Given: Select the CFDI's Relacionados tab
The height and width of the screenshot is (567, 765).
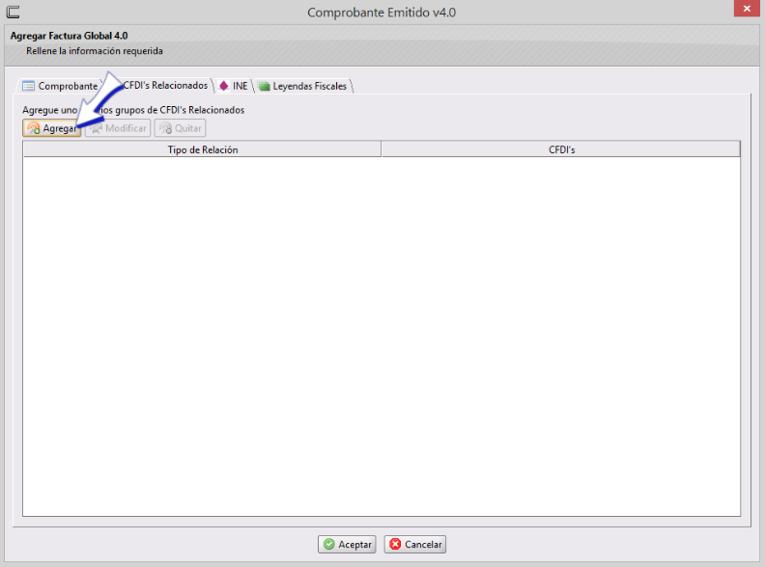Looking at the screenshot, I should (x=165, y=85).
